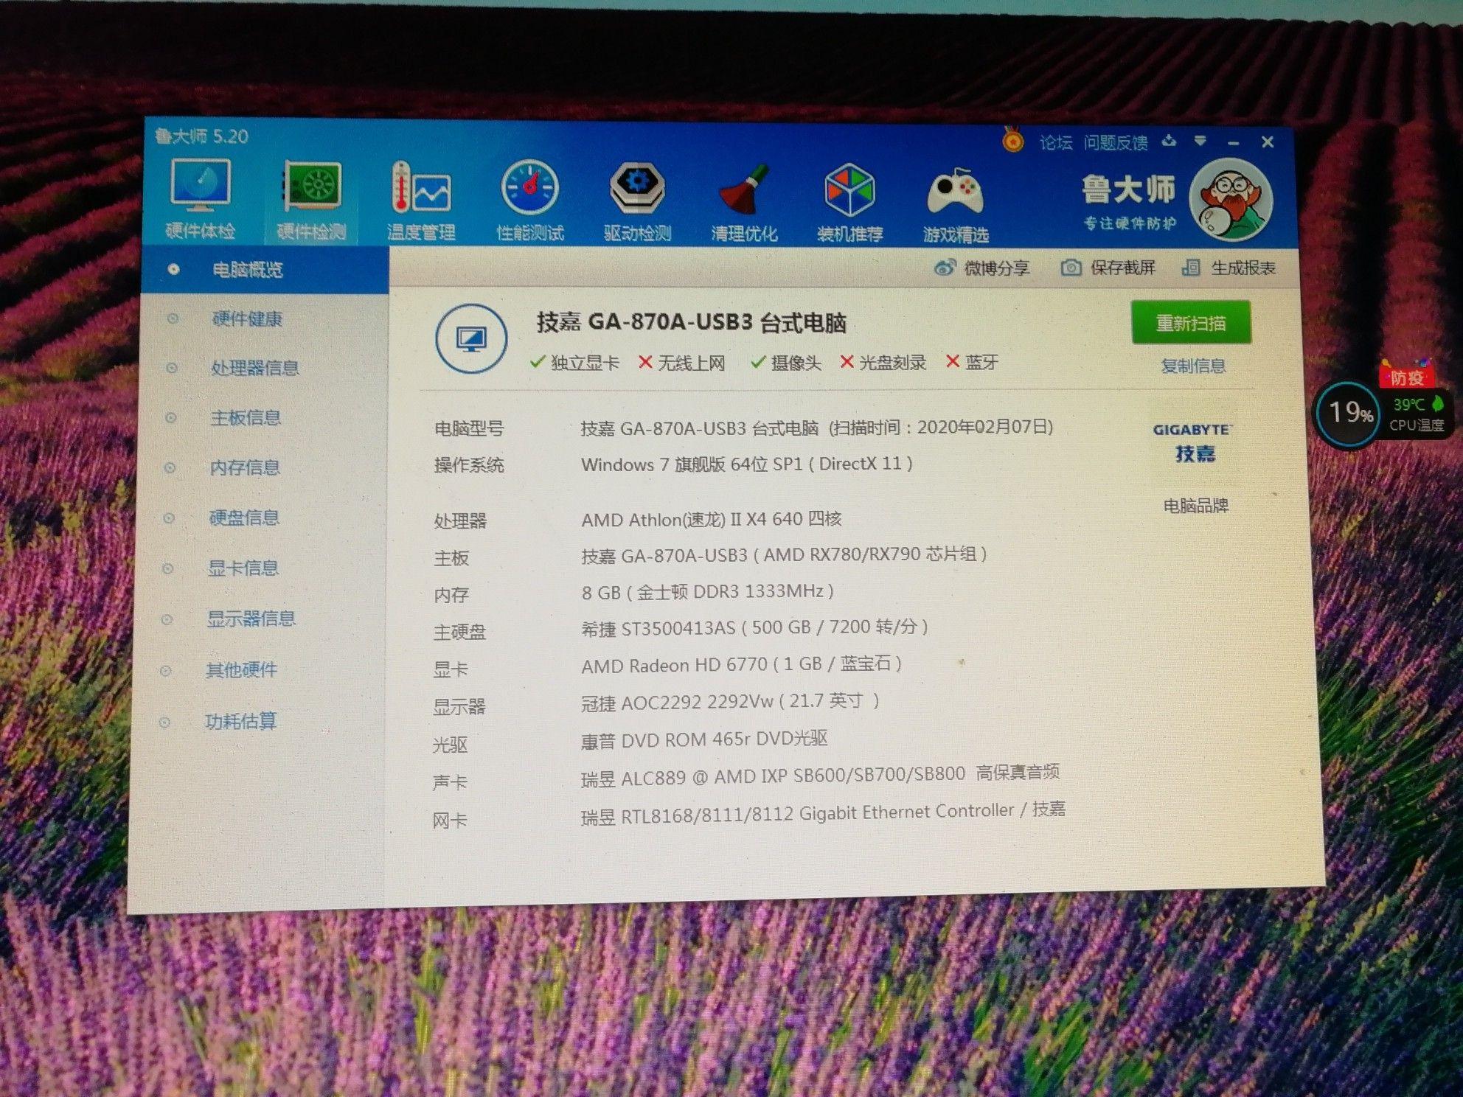
Task: Open 论坛 forum link
Action: [x=1056, y=142]
